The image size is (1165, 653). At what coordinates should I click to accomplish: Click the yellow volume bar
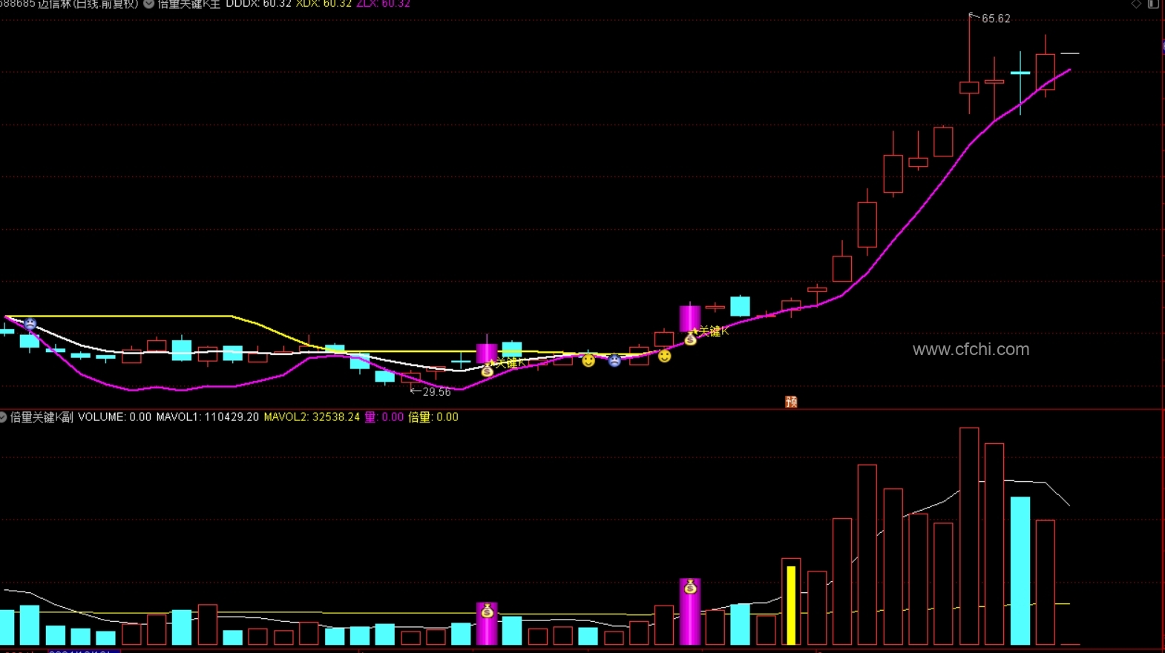point(791,606)
